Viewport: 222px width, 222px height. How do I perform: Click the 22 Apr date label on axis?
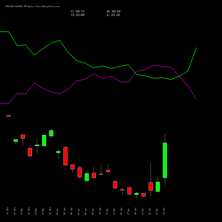click(150, 211)
